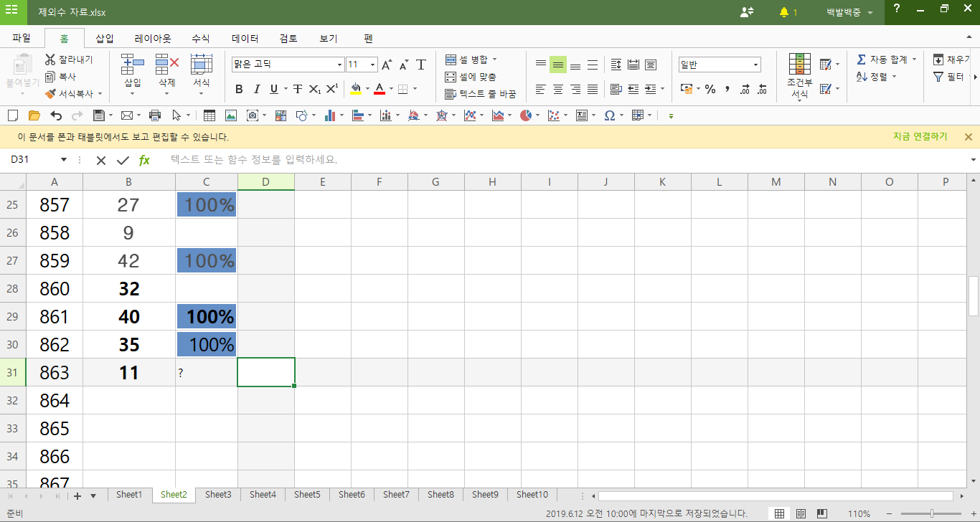Toggle bold formatting
This screenshot has height=522, width=980.
tap(239, 89)
